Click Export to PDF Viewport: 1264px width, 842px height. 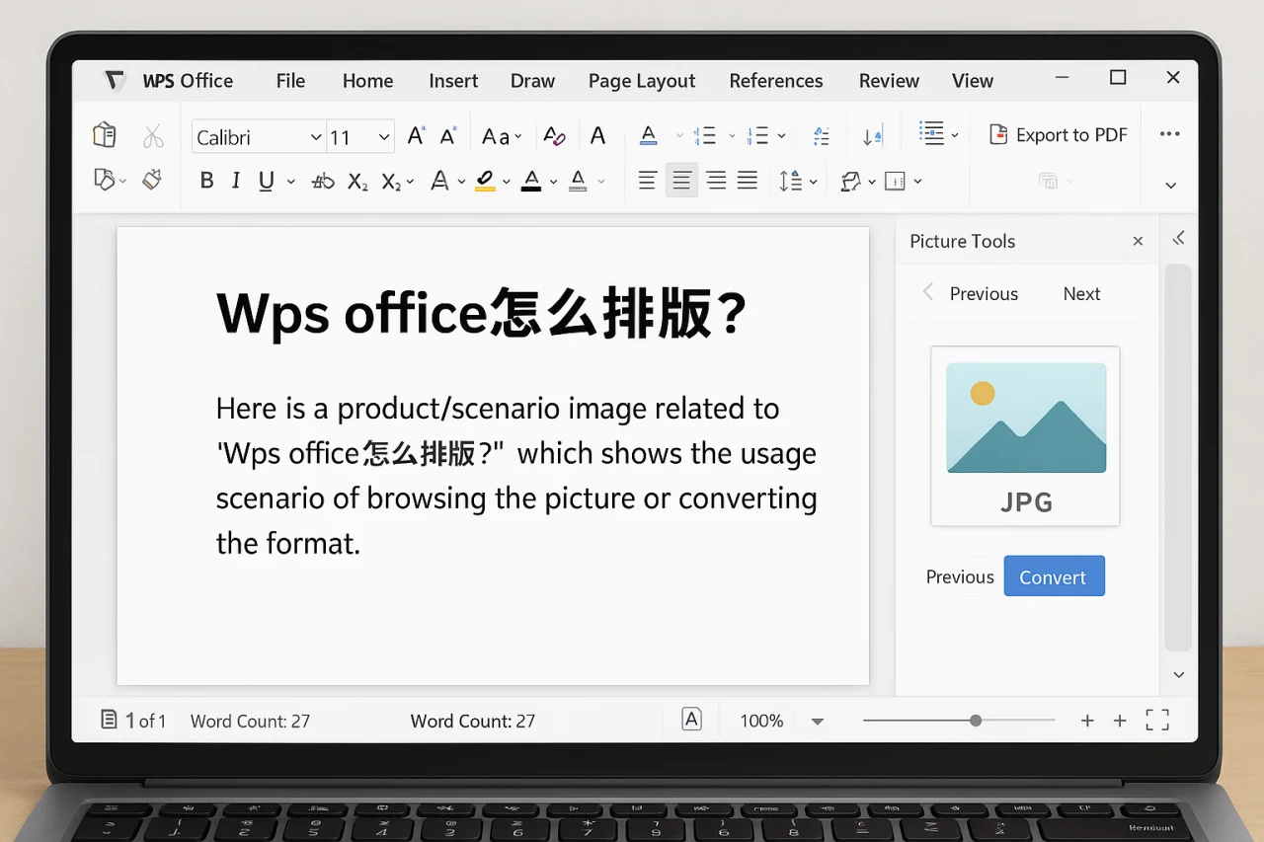pyautogui.click(x=1058, y=134)
